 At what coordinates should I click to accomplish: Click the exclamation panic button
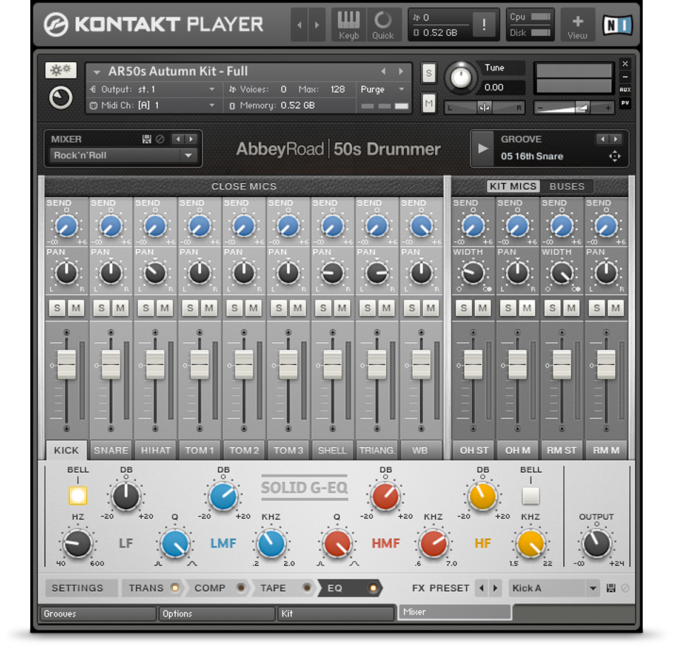484,24
